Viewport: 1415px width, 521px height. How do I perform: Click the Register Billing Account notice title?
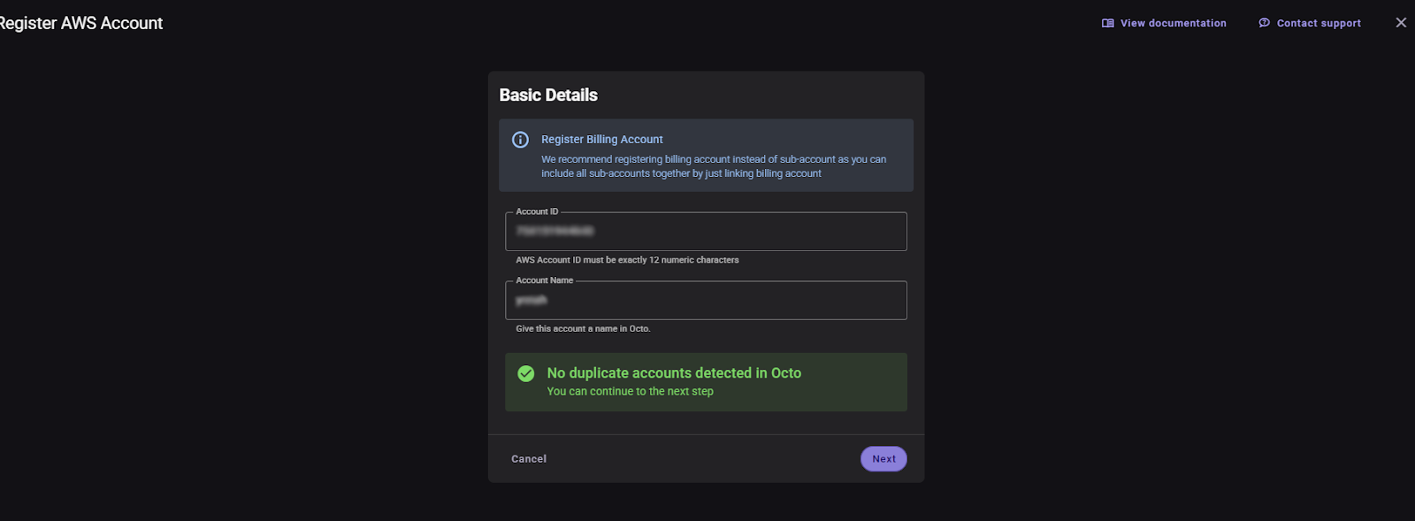pyautogui.click(x=602, y=140)
